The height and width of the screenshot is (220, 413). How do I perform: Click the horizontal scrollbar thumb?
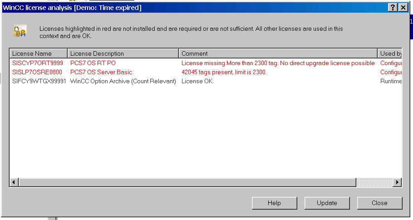(187, 182)
